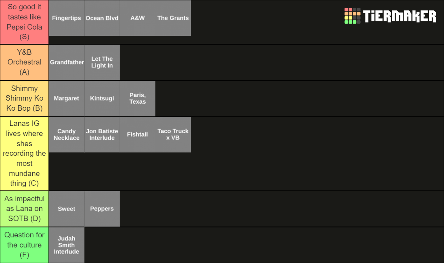Click the yellow Lanas IG lives label

(25, 153)
